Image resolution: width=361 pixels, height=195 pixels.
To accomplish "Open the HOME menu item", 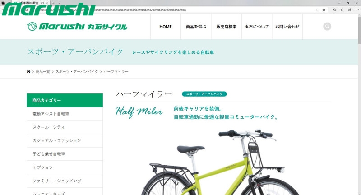I will click(x=166, y=27).
